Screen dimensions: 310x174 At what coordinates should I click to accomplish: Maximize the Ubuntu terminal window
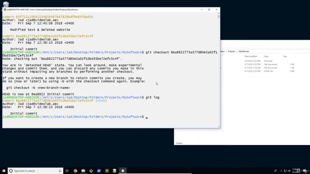209,10
